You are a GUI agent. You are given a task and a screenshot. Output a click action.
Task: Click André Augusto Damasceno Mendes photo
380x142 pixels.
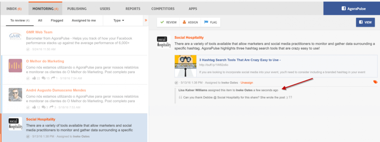tap(15, 95)
